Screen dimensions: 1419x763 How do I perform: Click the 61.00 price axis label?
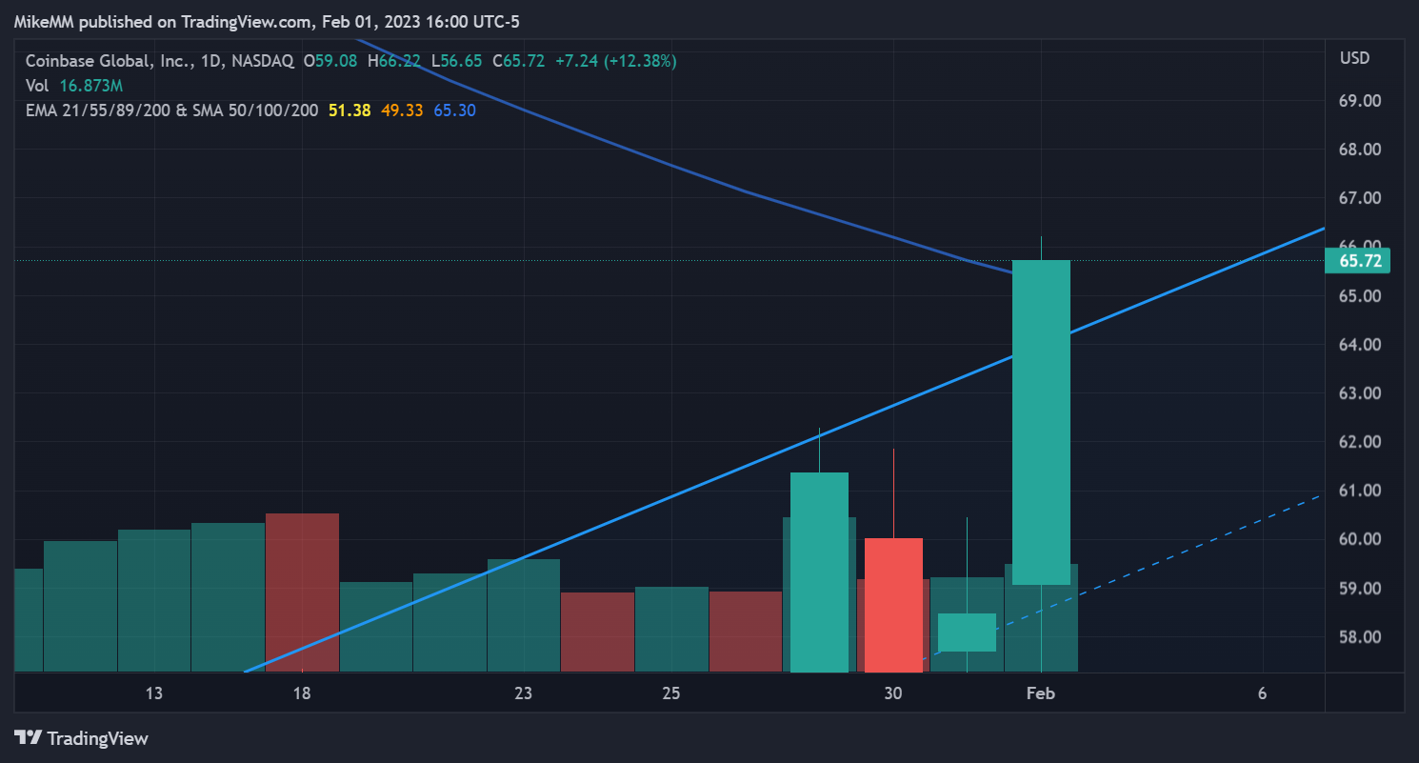tap(1360, 491)
